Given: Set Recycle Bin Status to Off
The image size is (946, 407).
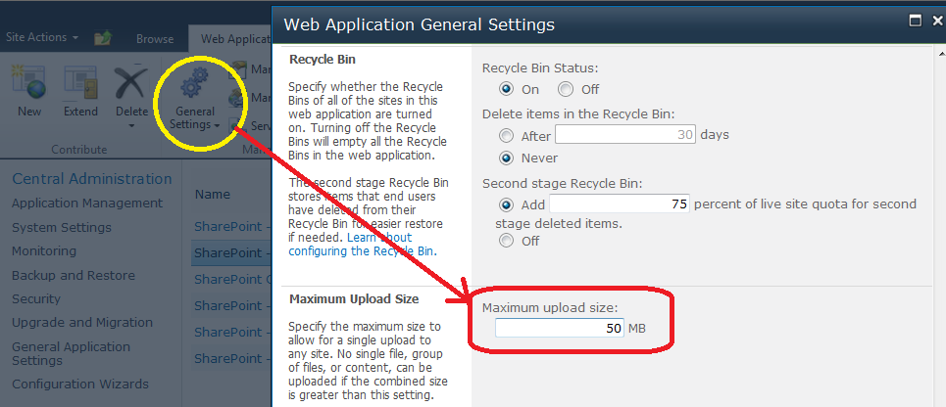Looking at the screenshot, I should [x=566, y=89].
